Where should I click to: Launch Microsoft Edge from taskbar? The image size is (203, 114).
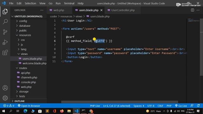(25, 111)
